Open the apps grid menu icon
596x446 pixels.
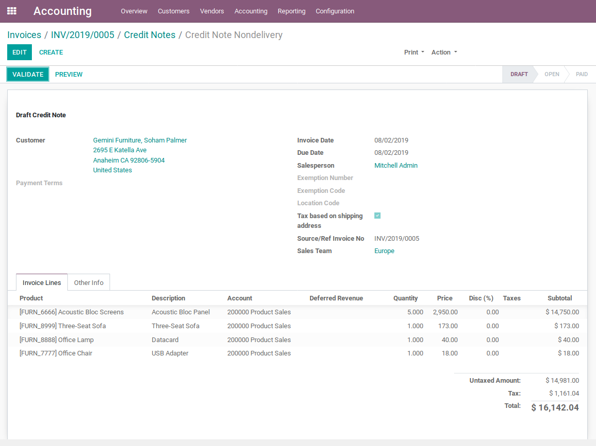point(12,11)
